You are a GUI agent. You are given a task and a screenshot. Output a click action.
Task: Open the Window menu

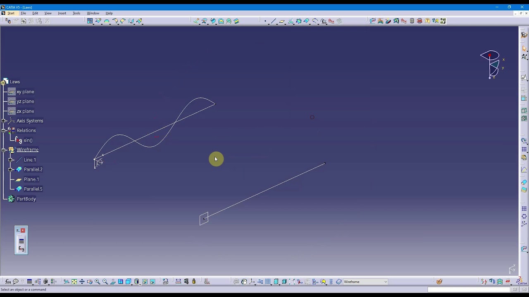pyautogui.click(x=93, y=13)
